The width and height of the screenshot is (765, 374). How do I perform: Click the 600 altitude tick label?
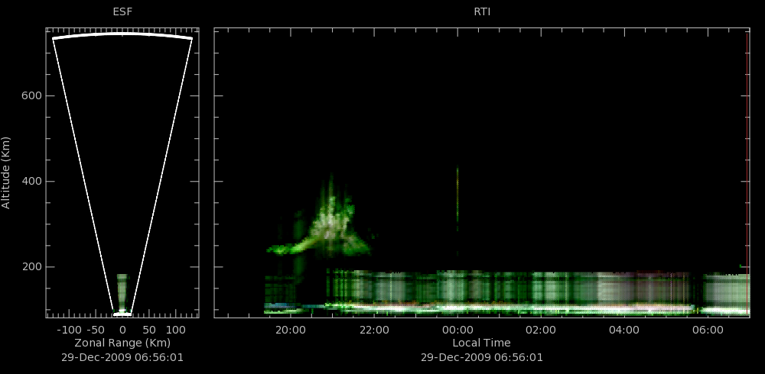click(31, 96)
